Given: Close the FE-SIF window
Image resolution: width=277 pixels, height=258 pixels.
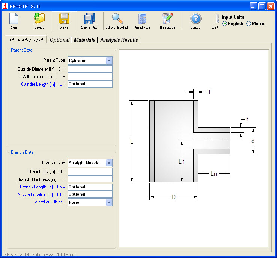Looking at the screenshot, I should point(271,6).
